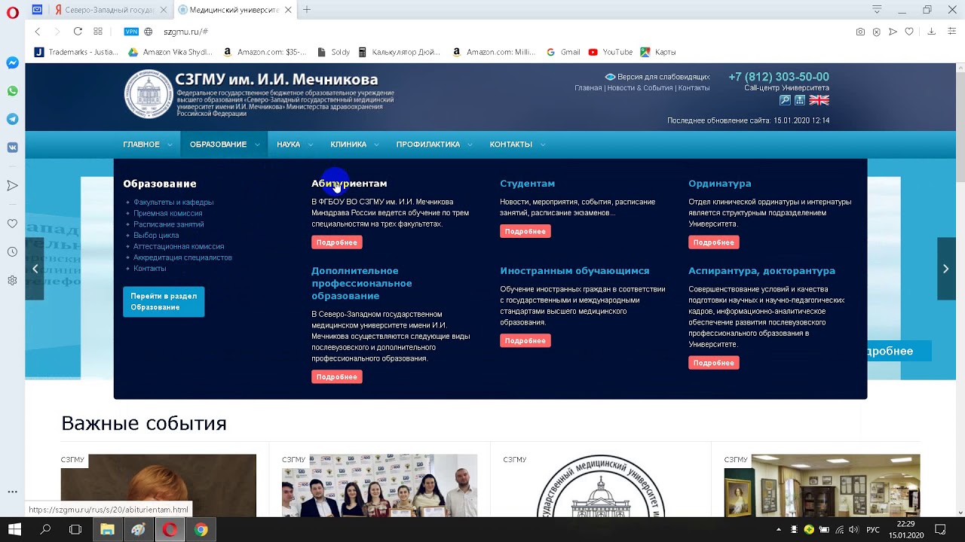Open history clock in the sidebar
This screenshot has width=965, height=542.
click(12, 252)
